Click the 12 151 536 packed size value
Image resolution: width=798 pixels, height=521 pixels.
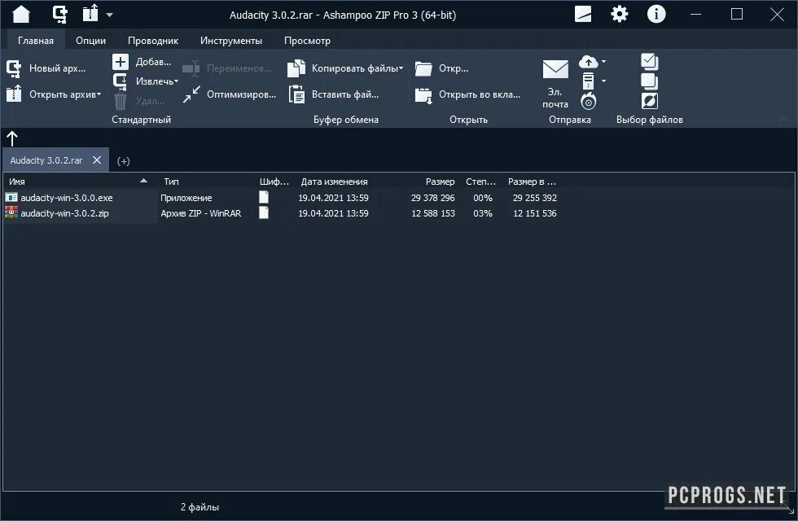tap(535, 213)
